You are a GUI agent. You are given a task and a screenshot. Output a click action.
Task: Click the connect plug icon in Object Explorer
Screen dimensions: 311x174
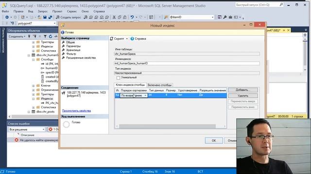[x=29, y=36]
